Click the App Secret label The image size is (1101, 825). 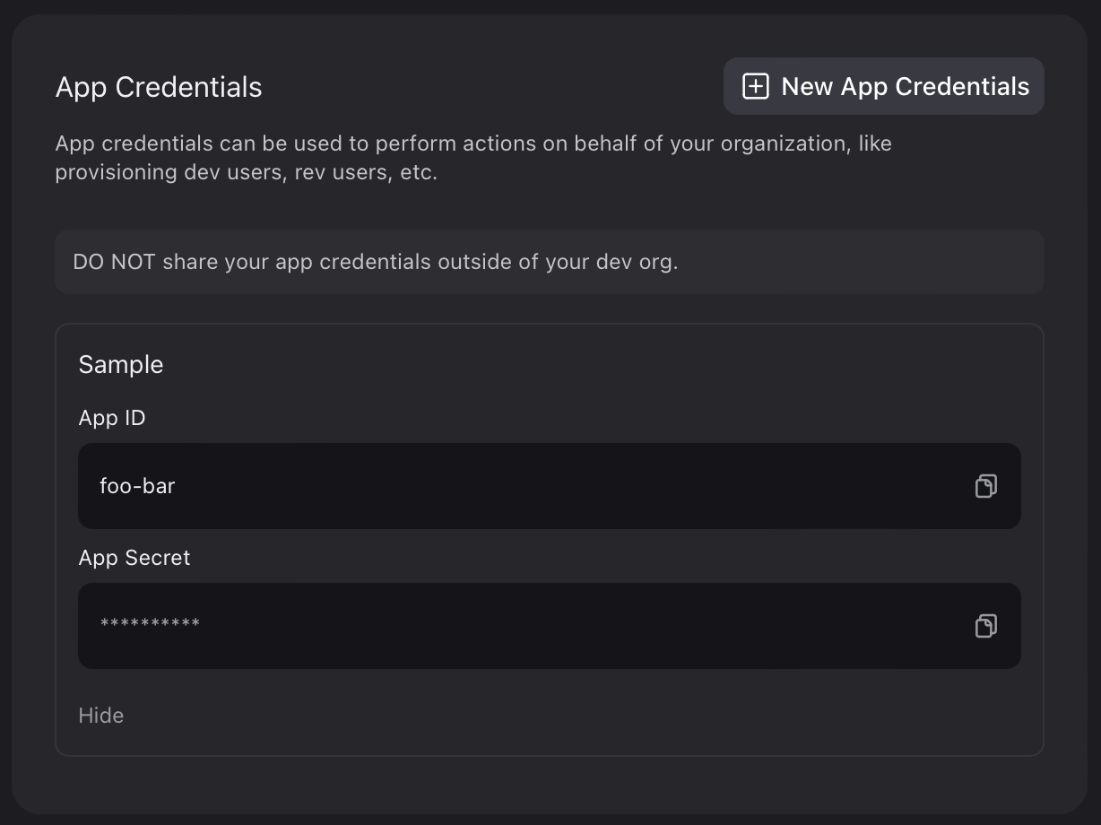click(134, 558)
